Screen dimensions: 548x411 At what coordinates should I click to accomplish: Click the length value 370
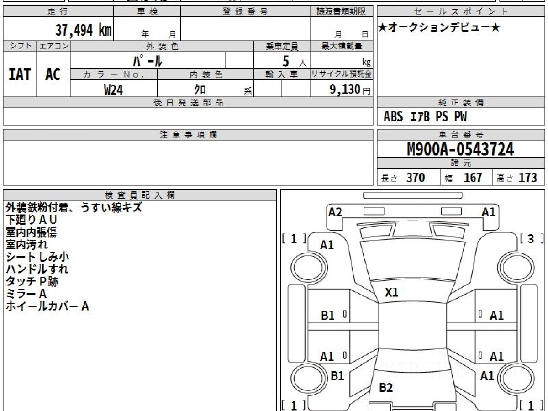pyautogui.click(x=416, y=178)
